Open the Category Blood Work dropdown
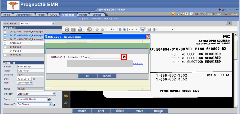240x114 pixels. [54, 94]
